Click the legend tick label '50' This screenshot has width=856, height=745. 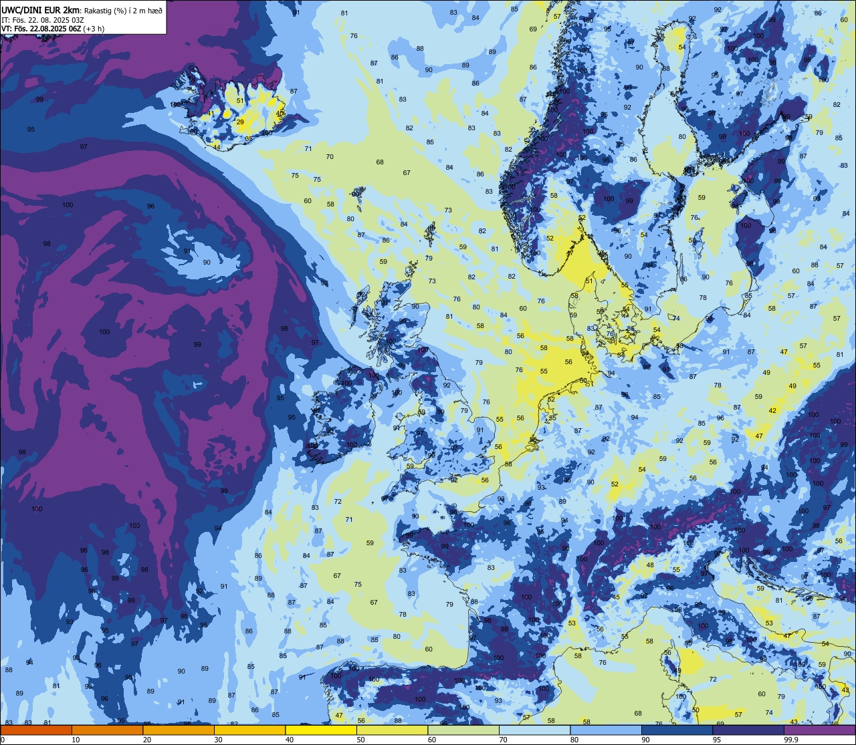tap(360, 740)
